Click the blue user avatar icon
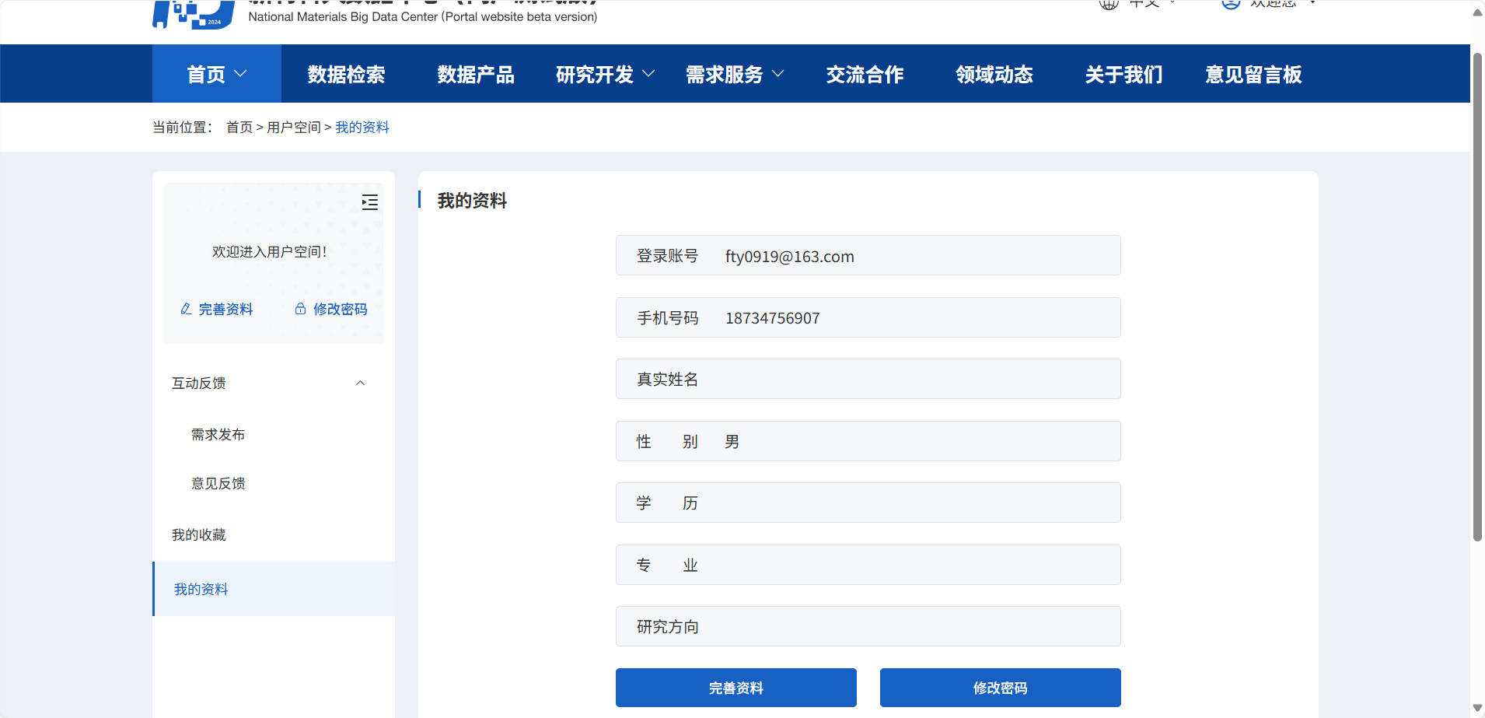This screenshot has height=718, width=1485. click(x=1230, y=5)
